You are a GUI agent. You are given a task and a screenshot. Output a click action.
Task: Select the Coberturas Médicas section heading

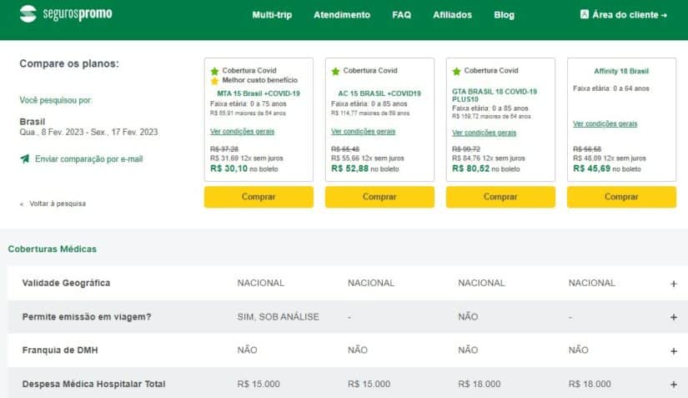pyautogui.click(x=53, y=249)
